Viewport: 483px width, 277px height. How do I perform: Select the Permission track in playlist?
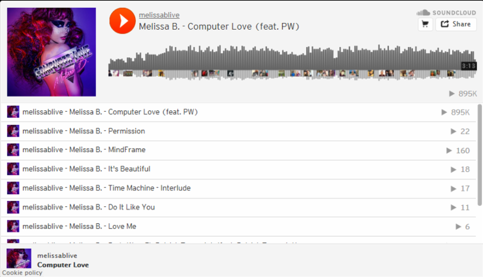126,131
